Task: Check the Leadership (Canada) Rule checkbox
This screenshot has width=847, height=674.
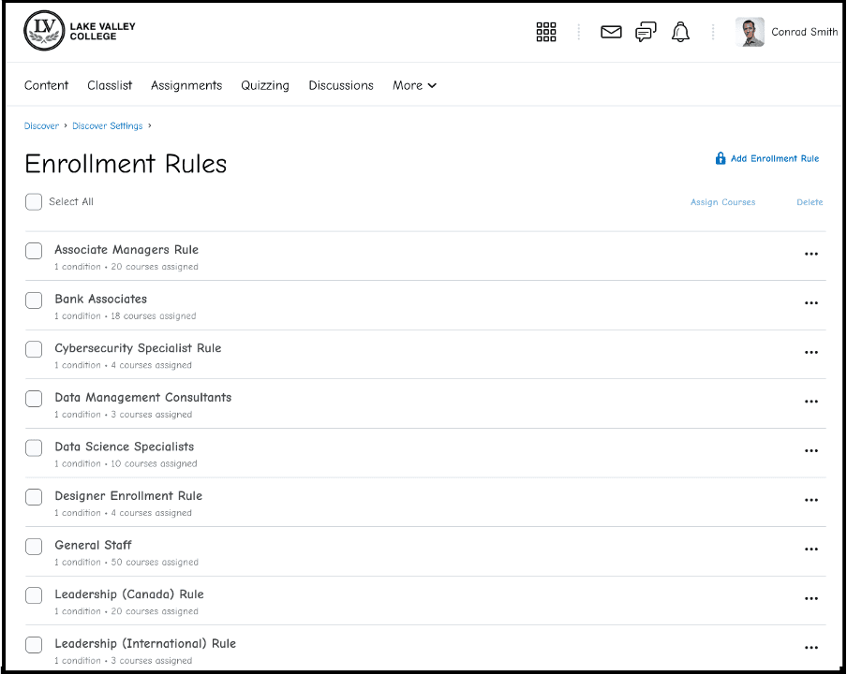Action: (34, 595)
